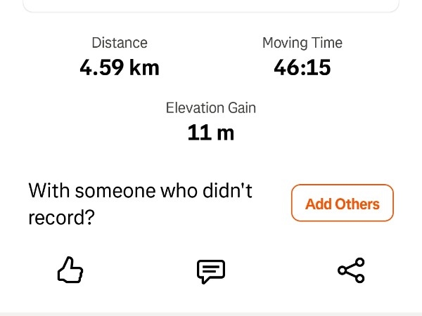Click the Distance label
The width and height of the screenshot is (422, 316).
pyautogui.click(x=120, y=43)
